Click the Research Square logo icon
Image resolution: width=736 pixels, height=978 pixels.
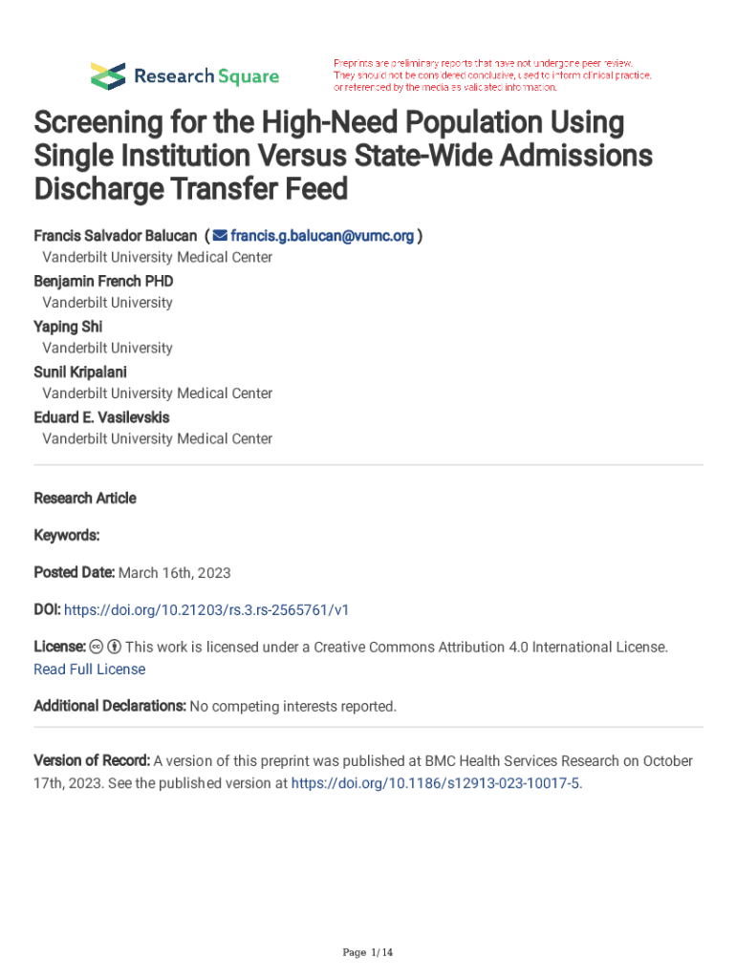tap(108, 75)
